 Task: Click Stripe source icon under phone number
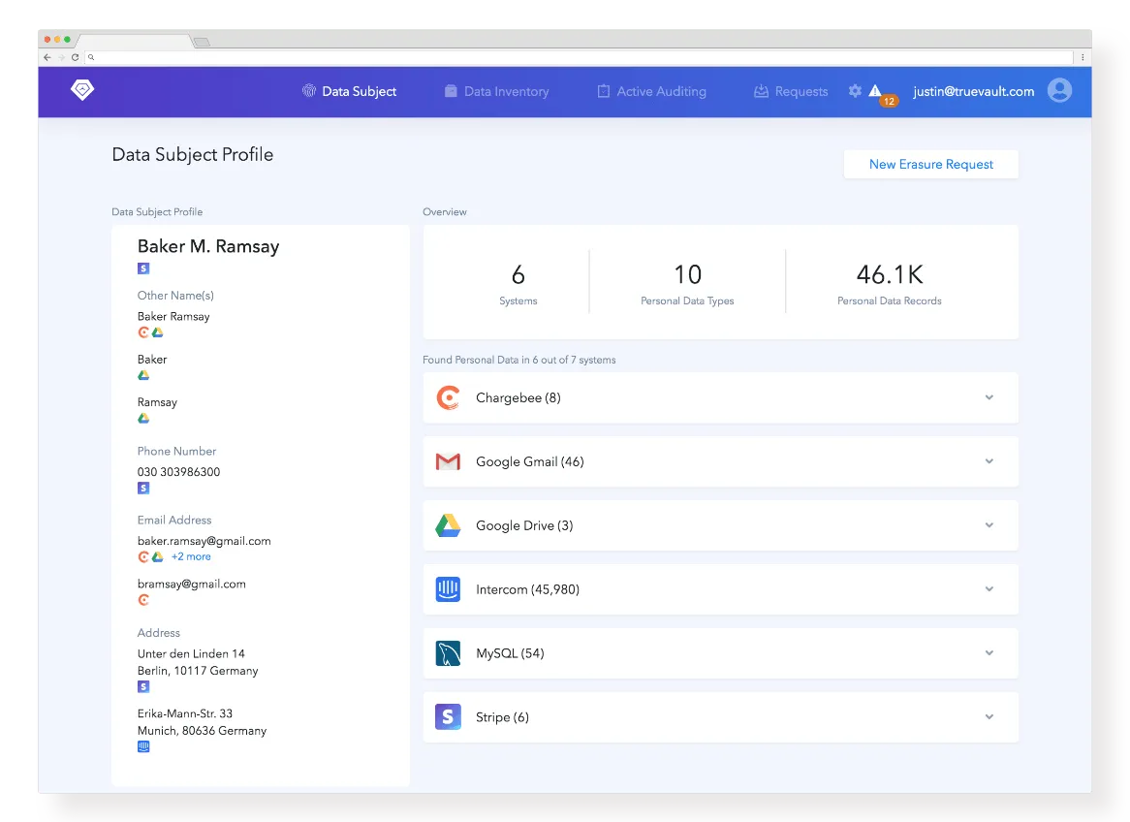tap(143, 489)
